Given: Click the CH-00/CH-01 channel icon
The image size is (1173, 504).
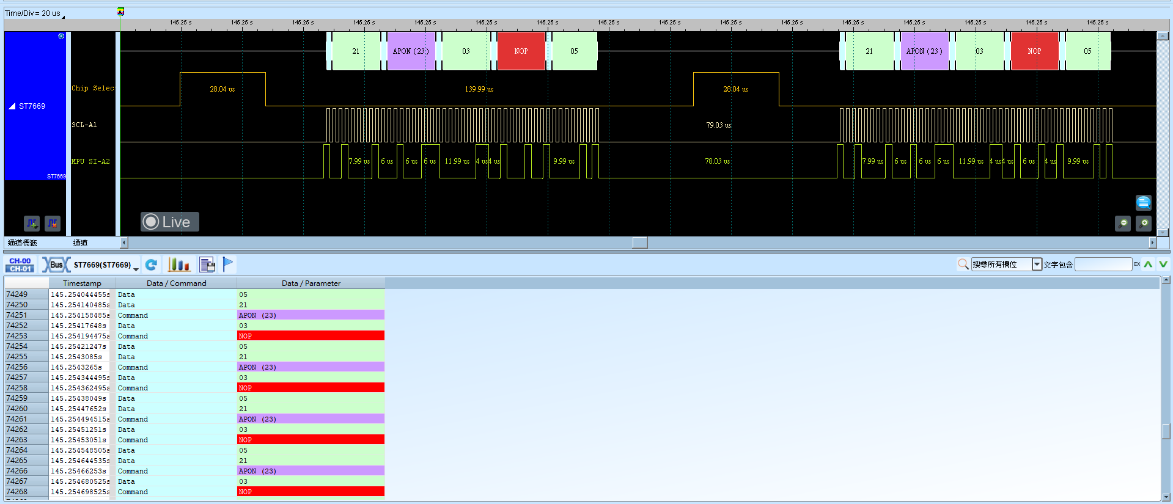Looking at the screenshot, I should pyautogui.click(x=20, y=265).
